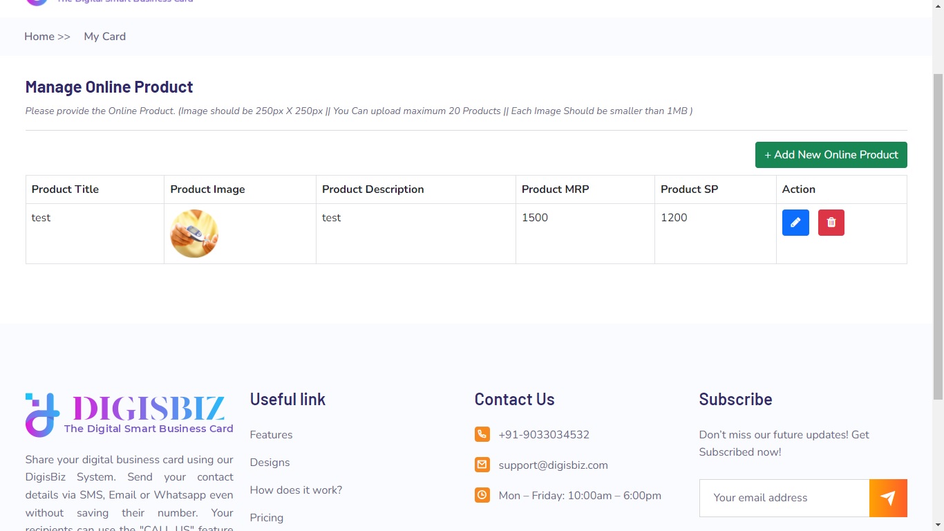The width and height of the screenshot is (944, 531).
Task: Open the How does it work? link
Action: [x=296, y=490]
